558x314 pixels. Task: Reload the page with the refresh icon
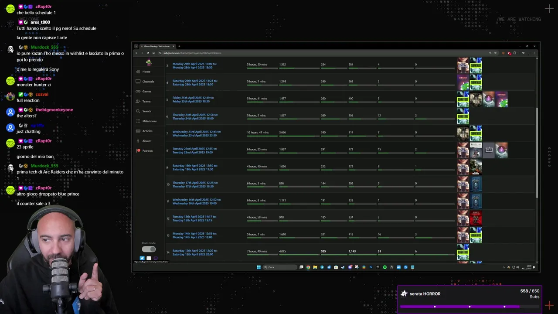[148, 53]
